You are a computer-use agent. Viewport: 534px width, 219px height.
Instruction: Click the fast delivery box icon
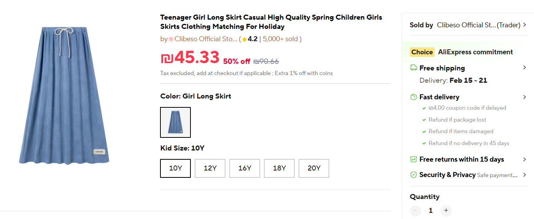point(414,97)
